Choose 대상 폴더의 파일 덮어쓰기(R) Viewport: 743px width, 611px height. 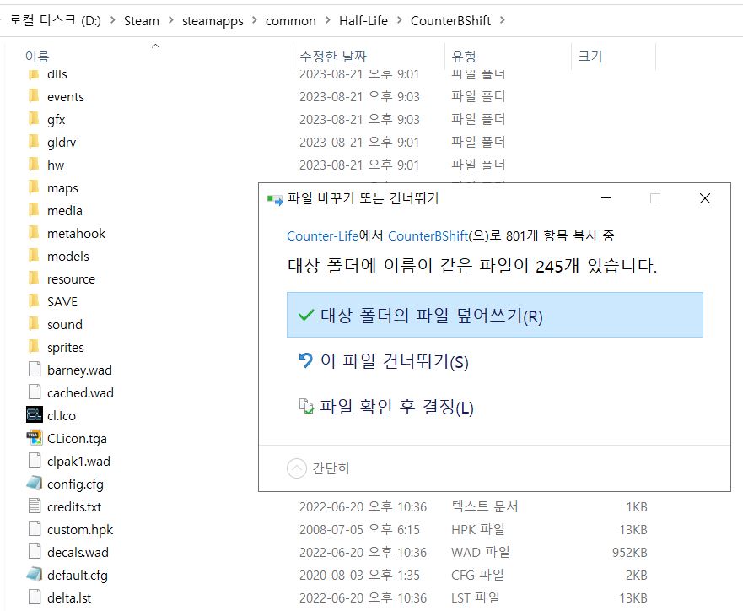(495, 315)
